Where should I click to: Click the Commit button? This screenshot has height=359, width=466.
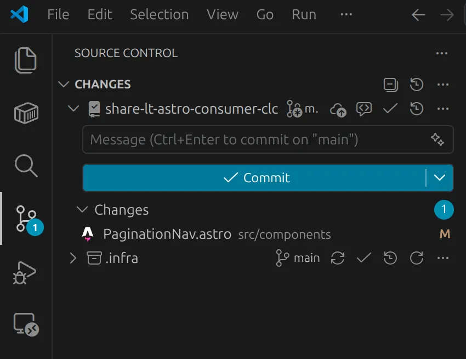click(x=254, y=178)
